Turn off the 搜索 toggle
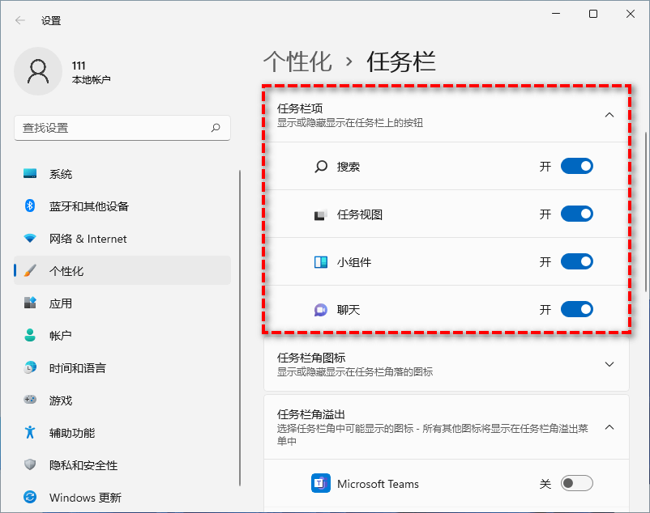 576,167
